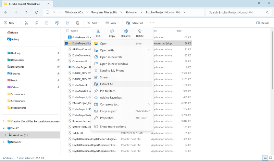Expand the Windows (C:) tree node
274x161 pixels.
[x=5, y=135]
